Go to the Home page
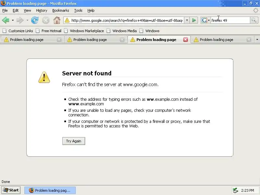This screenshot has width=260, height=195. (x=57, y=20)
